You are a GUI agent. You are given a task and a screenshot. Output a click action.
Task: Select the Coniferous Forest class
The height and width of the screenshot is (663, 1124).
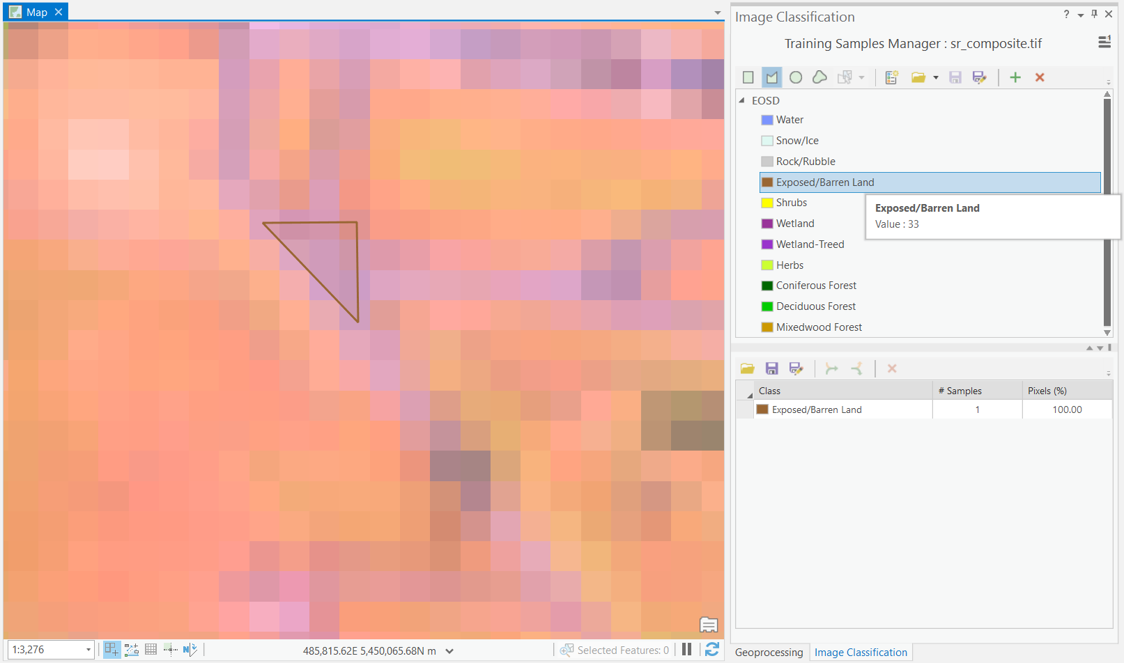(816, 286)
